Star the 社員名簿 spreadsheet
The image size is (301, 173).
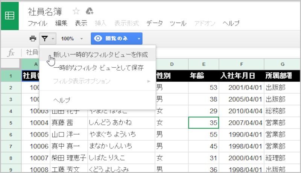(x=76, y=11)
